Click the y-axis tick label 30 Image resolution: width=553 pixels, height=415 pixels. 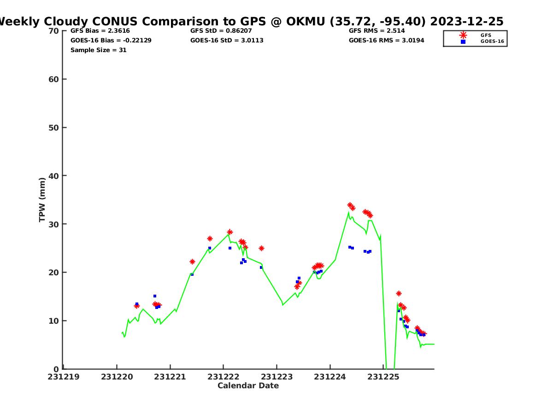point(54,224)
